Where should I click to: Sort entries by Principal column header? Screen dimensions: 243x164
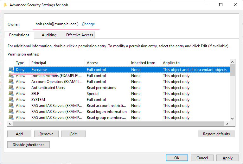coord(57,63)
